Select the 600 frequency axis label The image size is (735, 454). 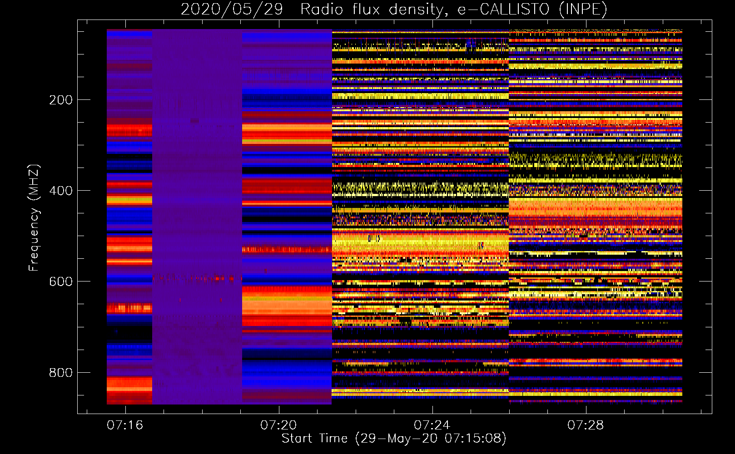click(61, 281)
